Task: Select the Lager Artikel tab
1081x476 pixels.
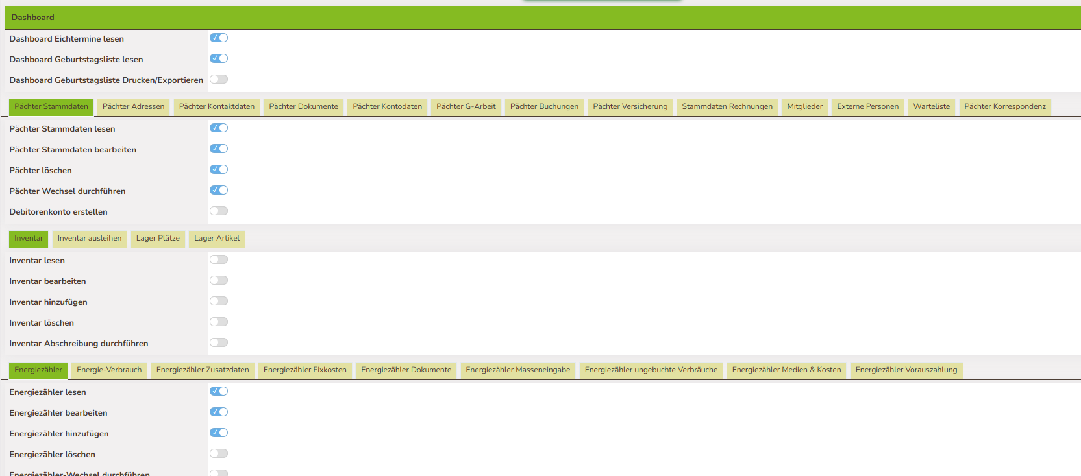Action: [x=217, y=239]
